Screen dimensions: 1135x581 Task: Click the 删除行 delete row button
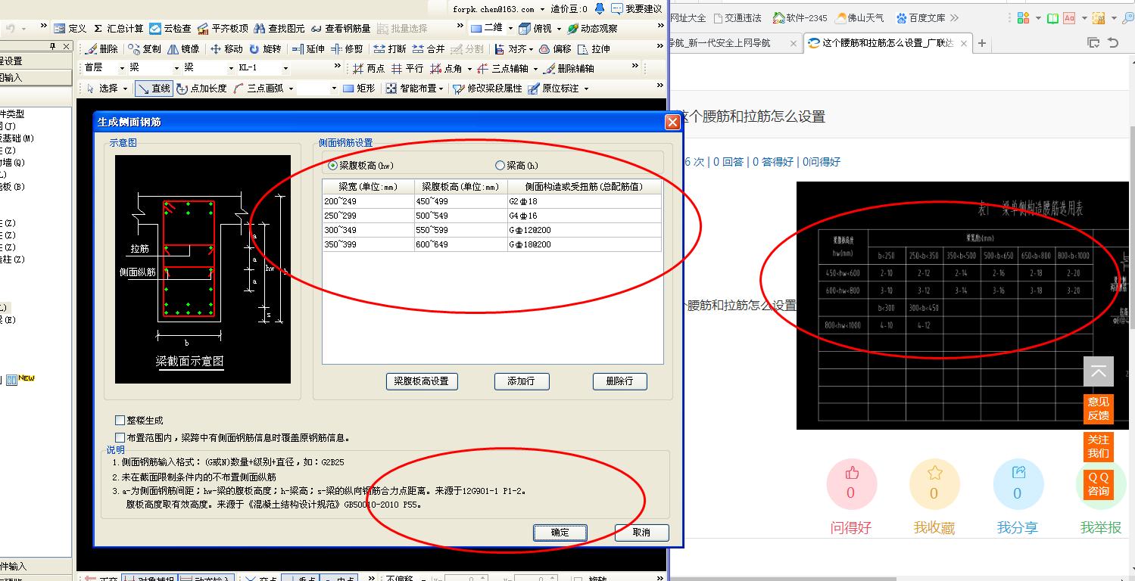(x=620, y=381)
